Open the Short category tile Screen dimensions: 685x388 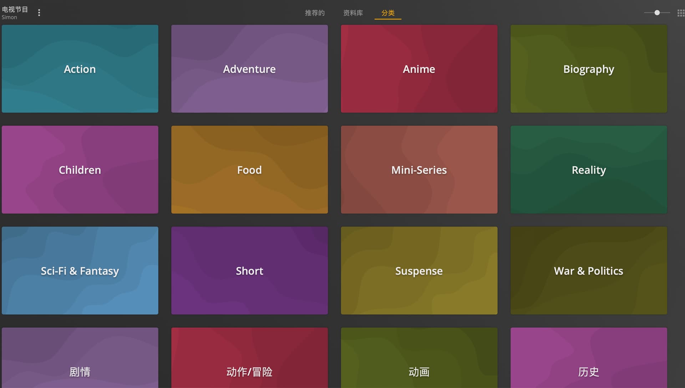coord(249,271)
